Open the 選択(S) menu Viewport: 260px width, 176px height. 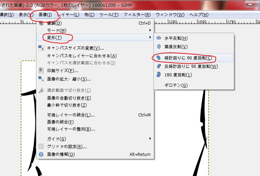tap(7, 15)
